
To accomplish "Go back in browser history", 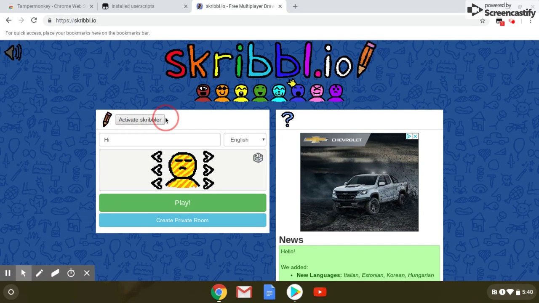I will coord(8,20).
